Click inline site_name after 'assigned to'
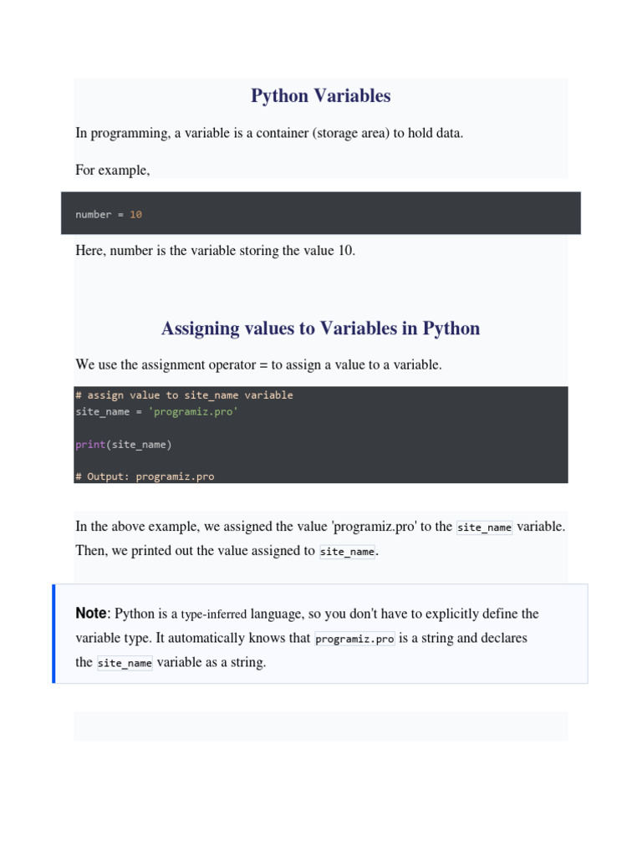642x856 pixels. (x=347, y=552)
